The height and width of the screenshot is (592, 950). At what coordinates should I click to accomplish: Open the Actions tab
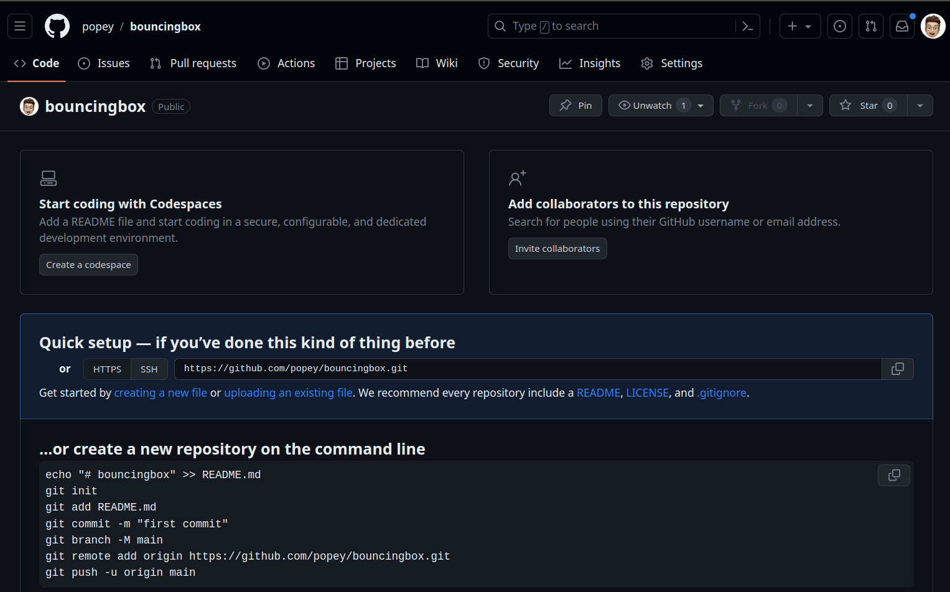[x=286, y=63]
